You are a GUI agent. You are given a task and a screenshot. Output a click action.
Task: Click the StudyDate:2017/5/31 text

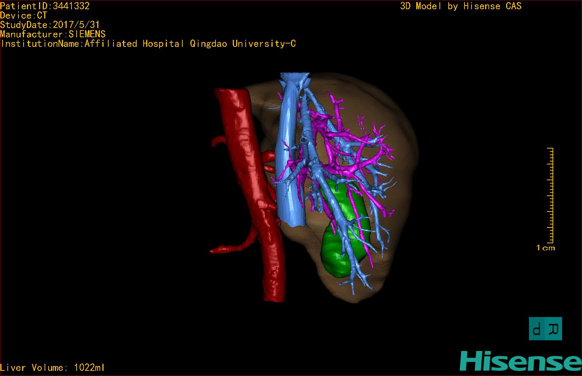(50, 25)
